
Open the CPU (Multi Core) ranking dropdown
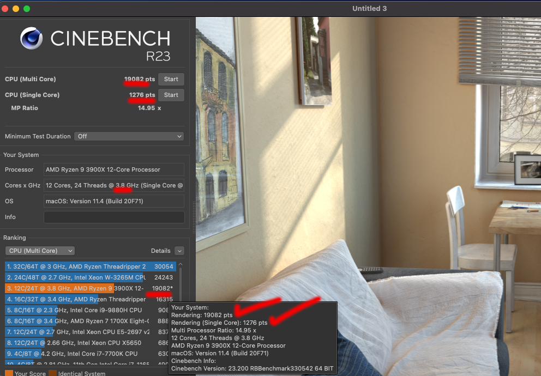(x=40, y=251)
